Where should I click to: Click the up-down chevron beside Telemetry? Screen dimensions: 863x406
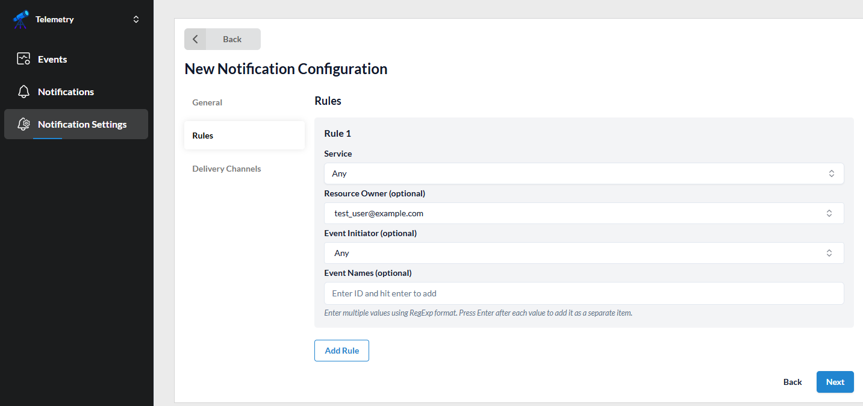click(x=136, y=19)
